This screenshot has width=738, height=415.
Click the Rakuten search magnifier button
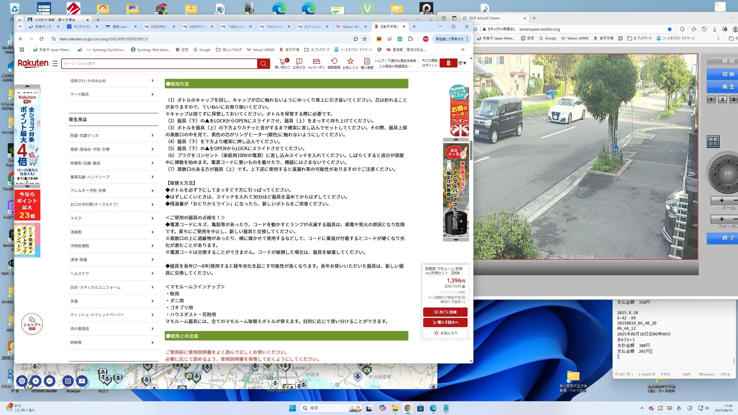[263, 64]
